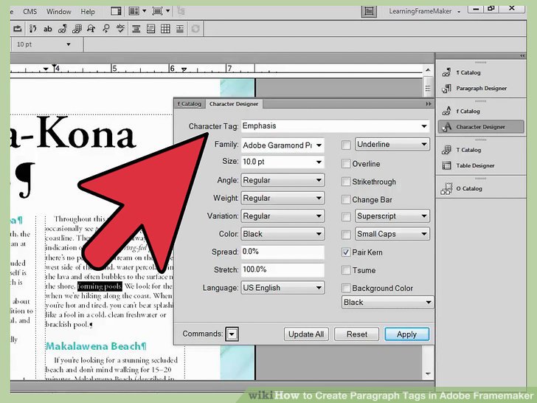The width and height of the screenshot is (537, 403).
Task: Enable the Overline checkbox
Action: 346,164
